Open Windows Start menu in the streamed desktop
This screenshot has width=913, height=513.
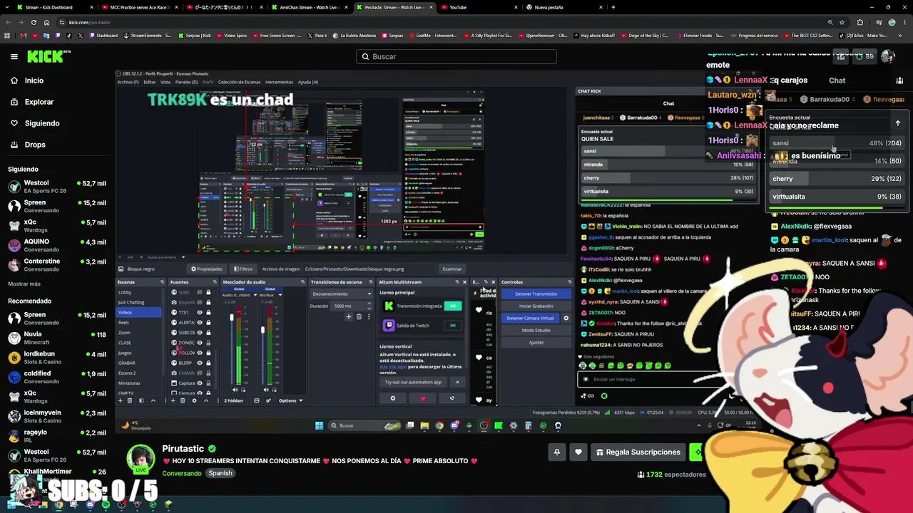coord(319,425)
